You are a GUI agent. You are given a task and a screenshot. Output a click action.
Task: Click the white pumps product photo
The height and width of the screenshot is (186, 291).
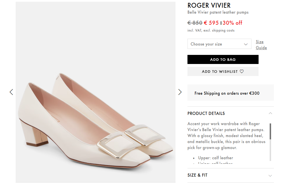(x=96, y=119)
